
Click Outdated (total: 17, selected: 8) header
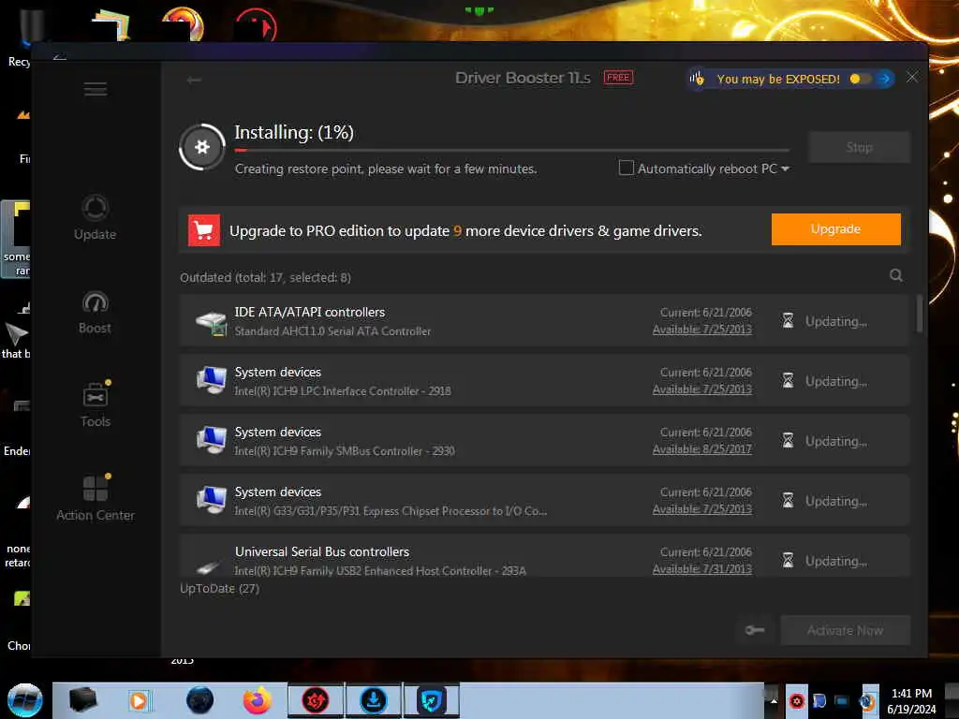click(265, 277)
